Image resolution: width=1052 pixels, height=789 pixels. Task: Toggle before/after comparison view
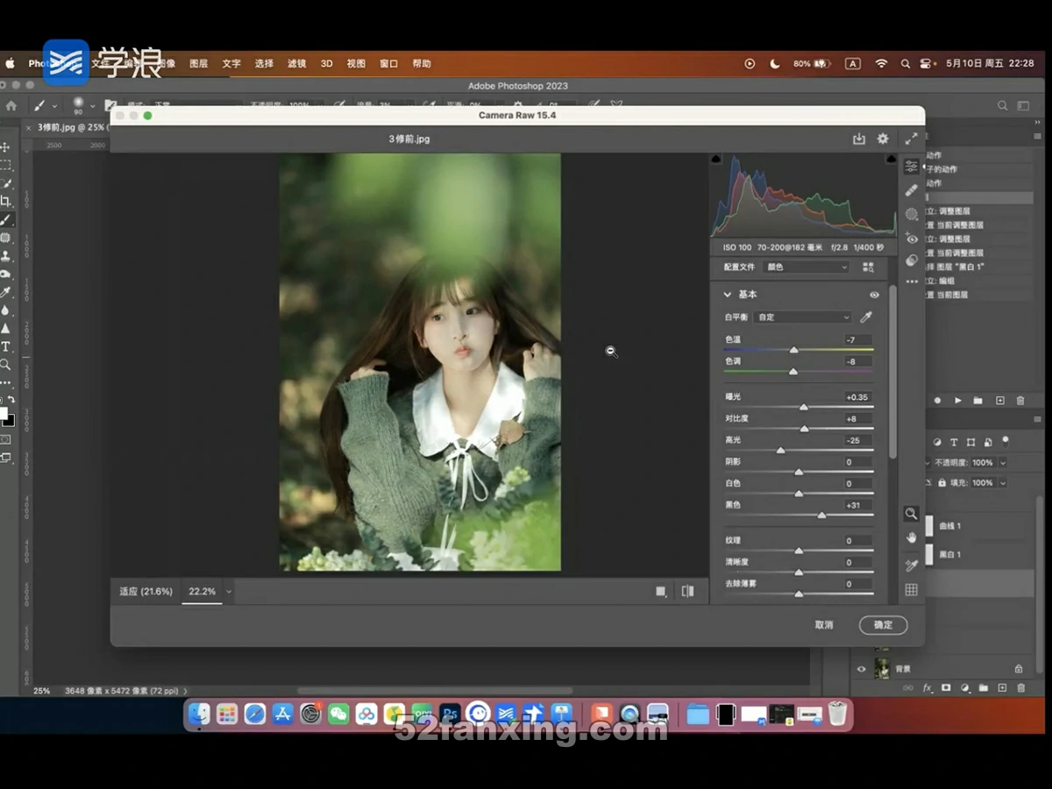[x=687, y=592]
